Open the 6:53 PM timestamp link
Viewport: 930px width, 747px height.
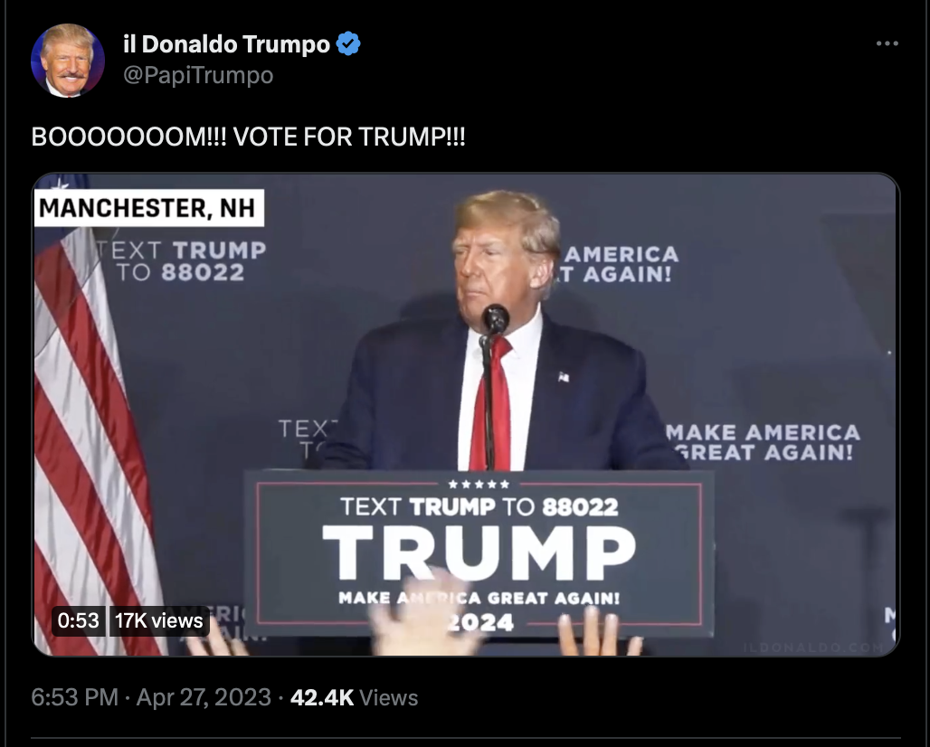[75, 697]
